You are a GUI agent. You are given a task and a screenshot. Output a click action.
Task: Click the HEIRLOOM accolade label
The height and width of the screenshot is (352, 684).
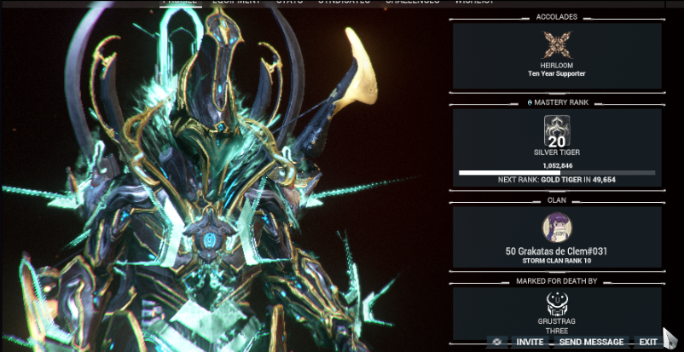tap(557, 66)
